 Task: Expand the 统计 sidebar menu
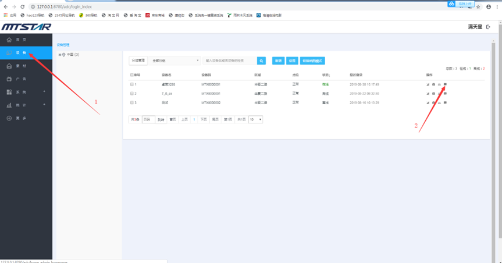coord(23,105)
